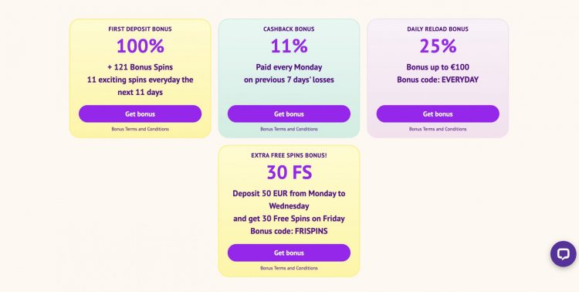Click the Bonus code: EVERYDAY text
This screenshot has height=292, width=579.
tap(438, 80)
